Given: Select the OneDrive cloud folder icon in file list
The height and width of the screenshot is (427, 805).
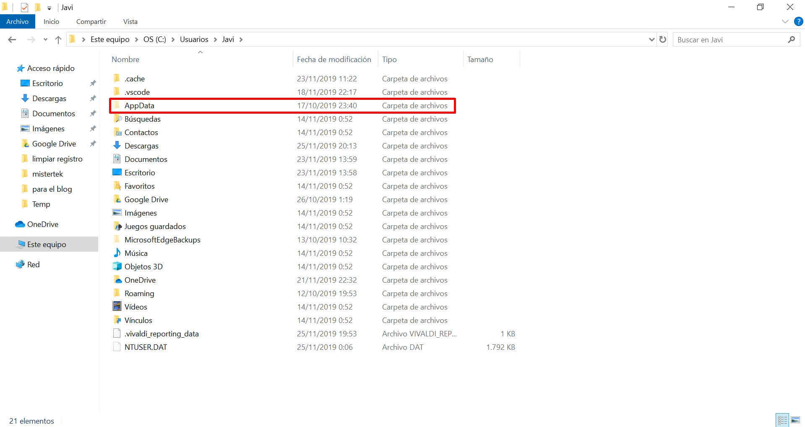Looking at the screenshot, I should pyautogui.click(x=117, y=279).
